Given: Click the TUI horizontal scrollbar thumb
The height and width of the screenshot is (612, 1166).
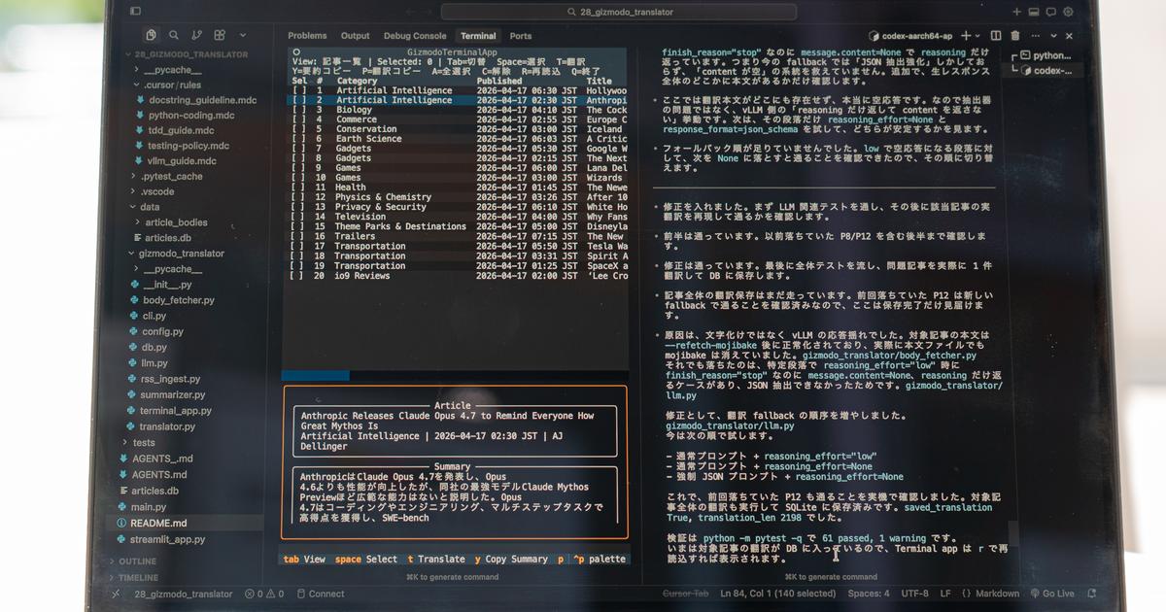Looking at the screenshot, I should 315,375.
